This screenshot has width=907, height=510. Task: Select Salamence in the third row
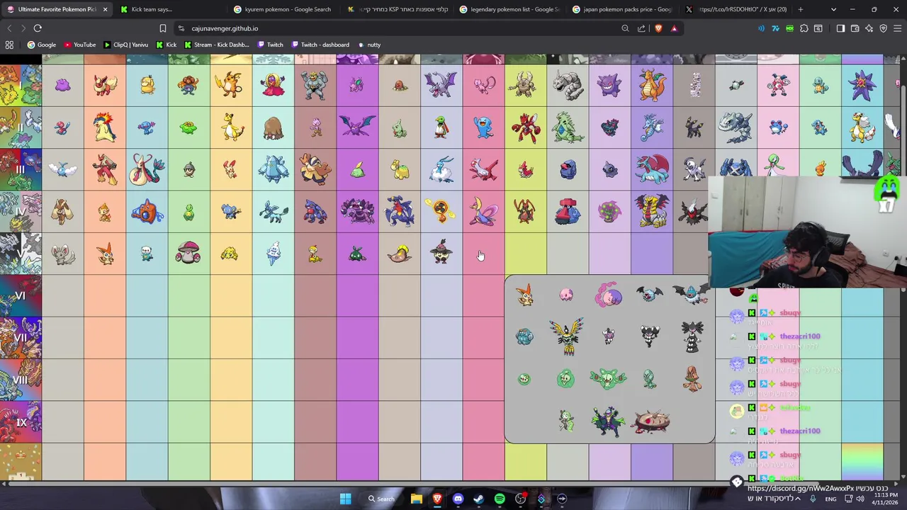652,170
